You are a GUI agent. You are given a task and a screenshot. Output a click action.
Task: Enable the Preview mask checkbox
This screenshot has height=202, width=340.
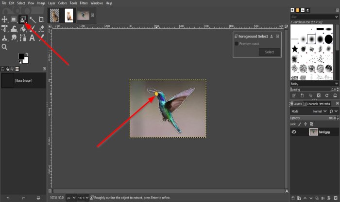[237, 43]
